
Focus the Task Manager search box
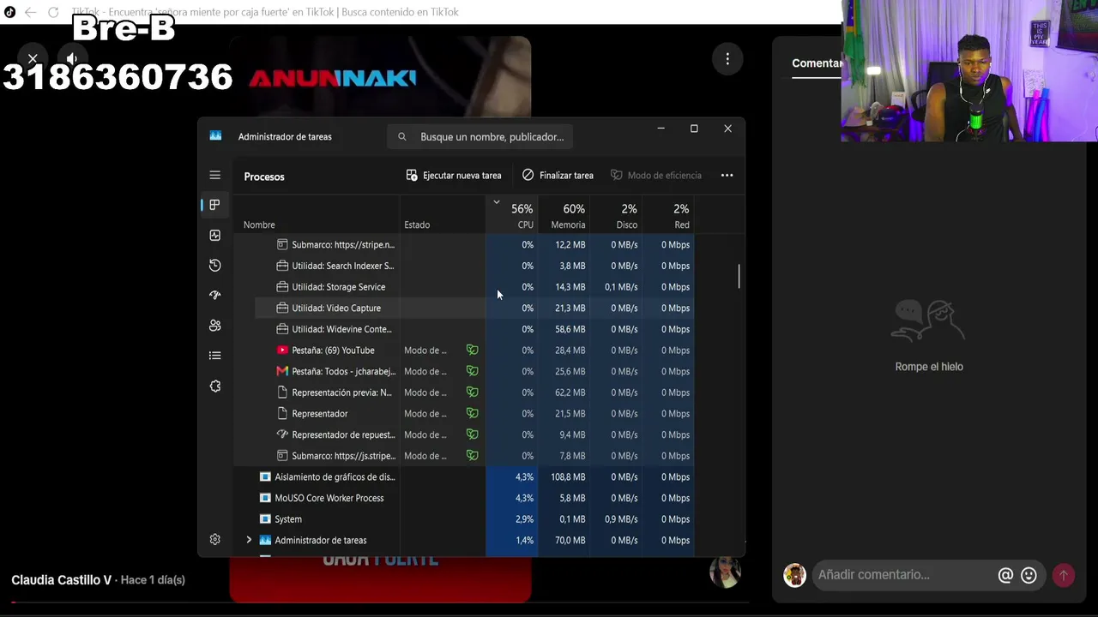click(480, 136)
